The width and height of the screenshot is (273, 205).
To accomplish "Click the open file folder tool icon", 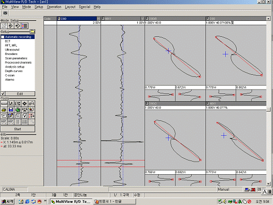I will pyautogui.click(x=4, y=110).
